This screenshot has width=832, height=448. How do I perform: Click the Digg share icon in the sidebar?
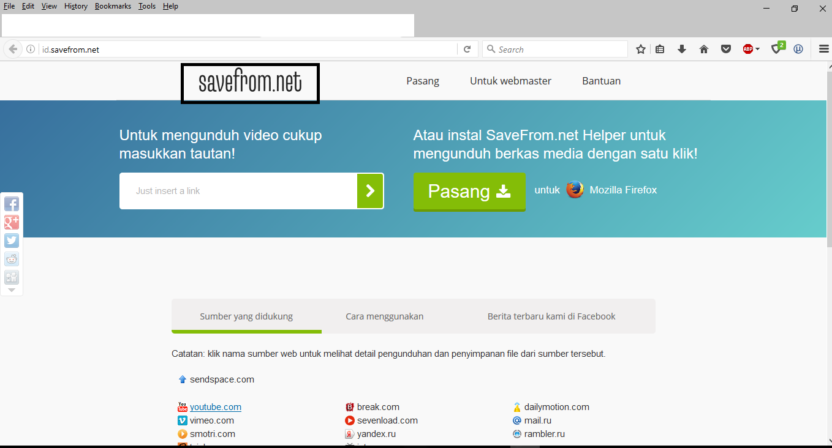click(x=12, y=278)
